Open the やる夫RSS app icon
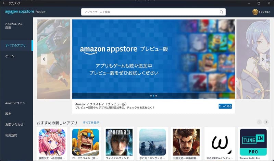274x161 pixels. pos(220,142)
